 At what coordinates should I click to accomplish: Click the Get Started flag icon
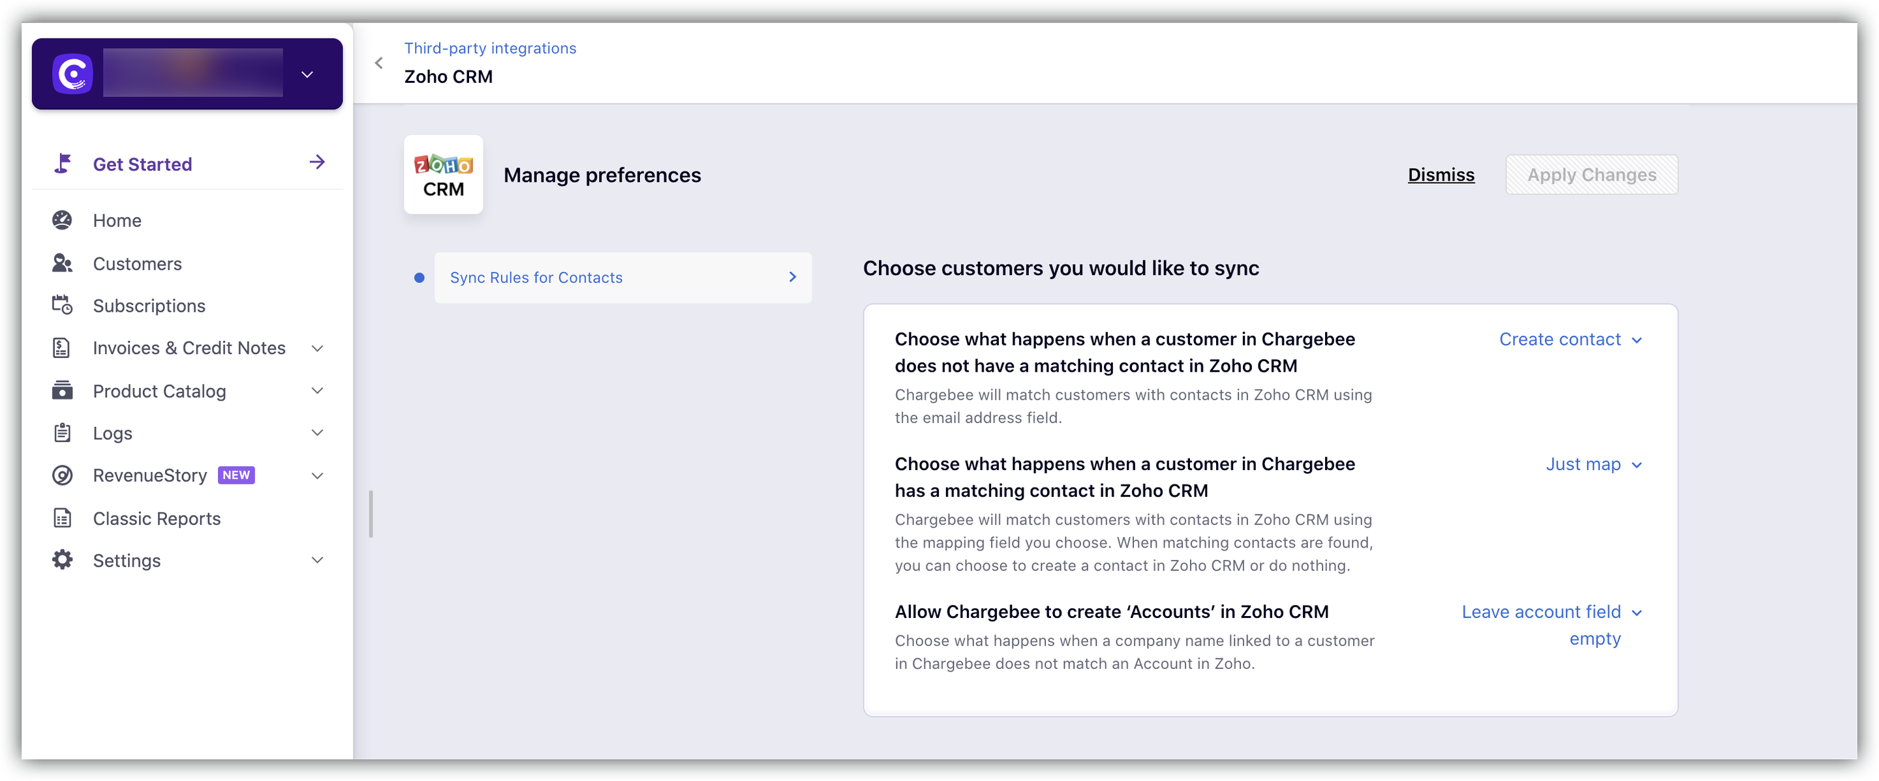pos(63,163)
